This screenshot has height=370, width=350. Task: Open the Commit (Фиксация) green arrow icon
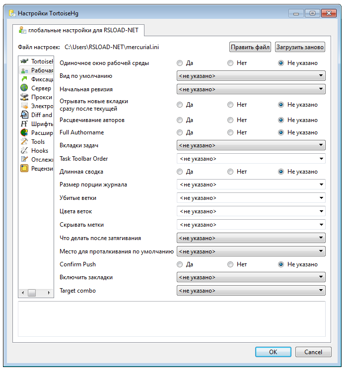pyautogui.click(x=24, y=79)
